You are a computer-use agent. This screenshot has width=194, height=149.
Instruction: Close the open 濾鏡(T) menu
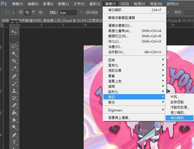pyautogui.click(x=110, y=4)
